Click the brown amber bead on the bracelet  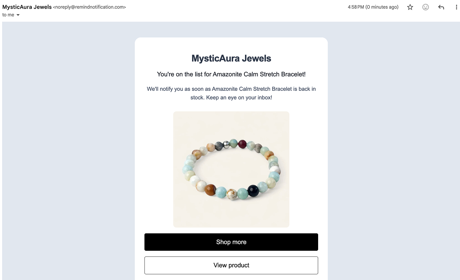211,190
